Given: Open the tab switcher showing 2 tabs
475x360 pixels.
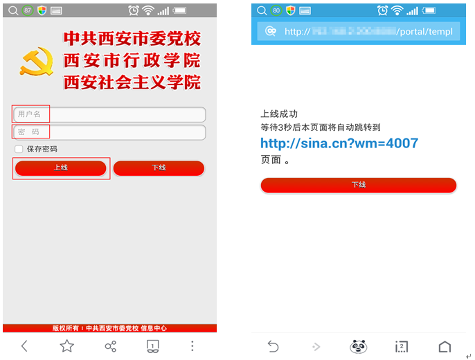Looking at the screenshot, I should (x=401, y=346).
